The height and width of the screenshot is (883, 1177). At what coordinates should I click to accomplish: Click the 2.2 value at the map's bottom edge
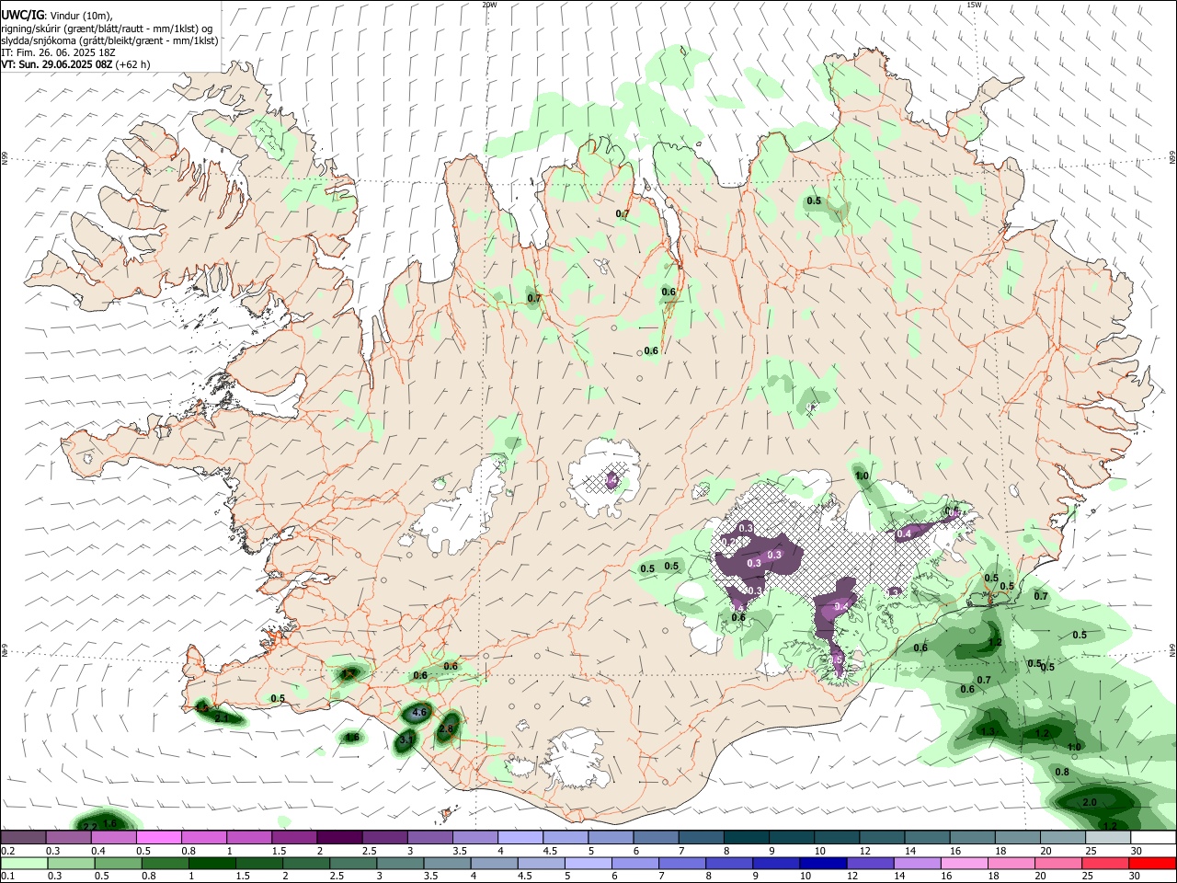(90, 827)
